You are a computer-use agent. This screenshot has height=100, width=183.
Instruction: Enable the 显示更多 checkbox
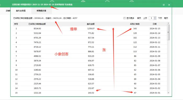point(124,18)
